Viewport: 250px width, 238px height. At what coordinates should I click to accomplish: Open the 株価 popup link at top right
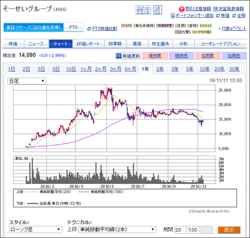click(223, 16)
